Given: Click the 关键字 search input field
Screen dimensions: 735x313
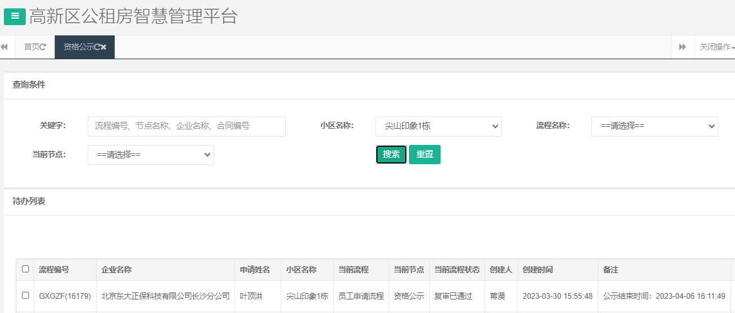Looking at the screenshot, I should coord(187,126).
